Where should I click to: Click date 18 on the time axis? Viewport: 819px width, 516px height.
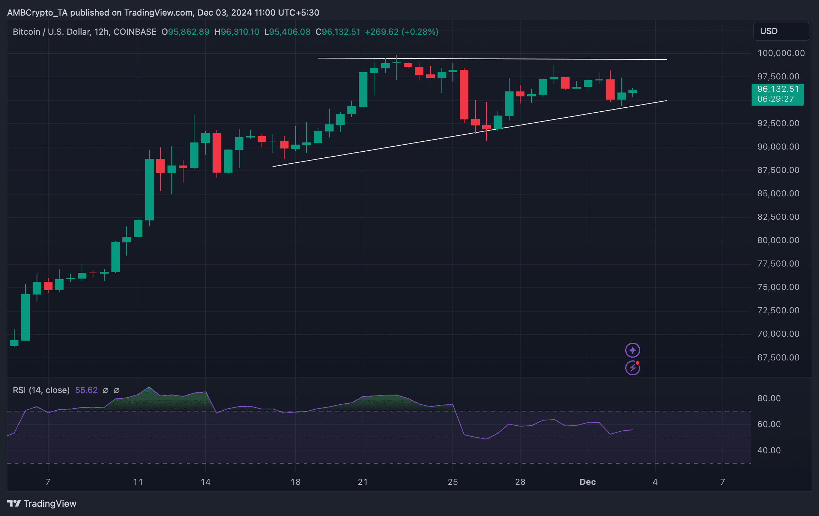(296, 482)
